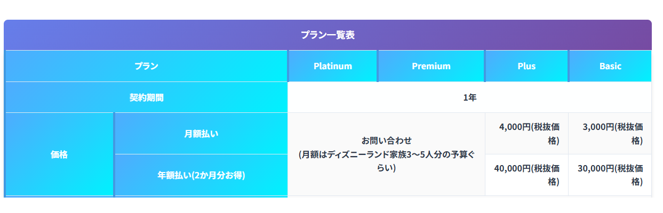Click the Basic monthly 3,000円 price cell

tap(610, 134)
